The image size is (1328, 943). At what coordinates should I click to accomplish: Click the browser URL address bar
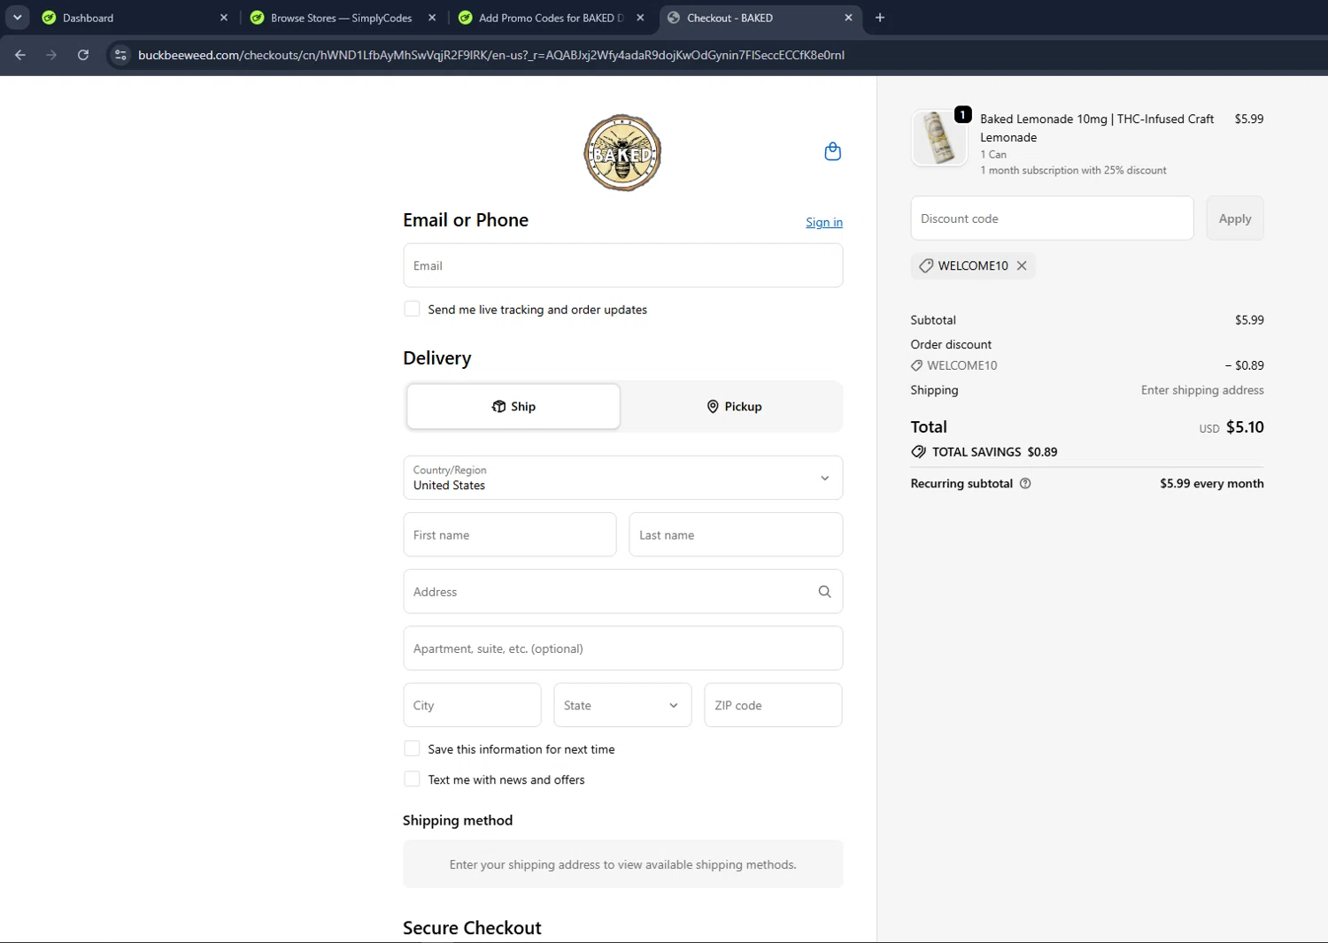pos(491,55)
